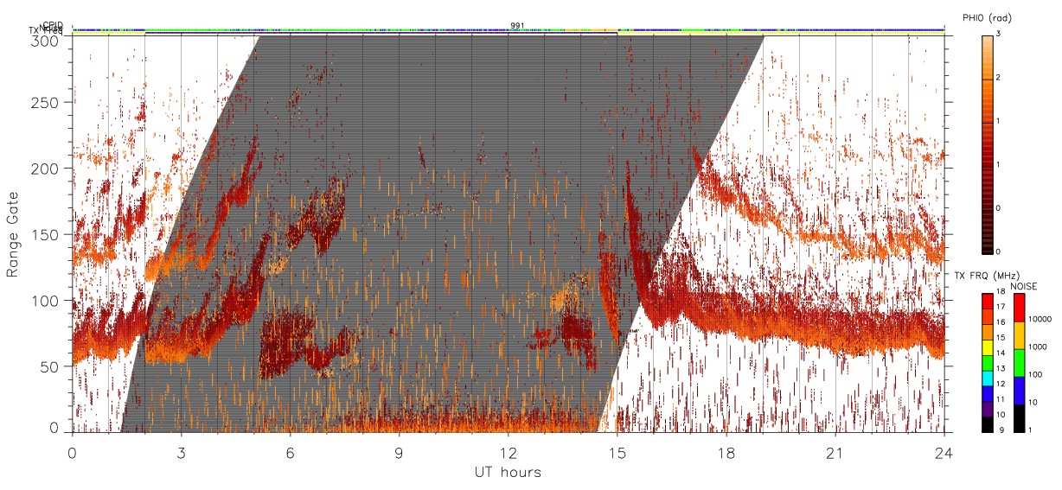Click the TX FRQ label 14
Screen dimensions: 1062x490
tap(1001, 354)
